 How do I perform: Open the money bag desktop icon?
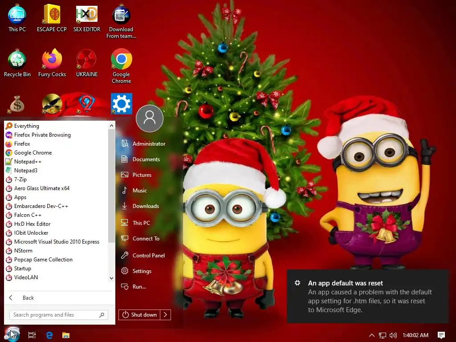[17, 104]
